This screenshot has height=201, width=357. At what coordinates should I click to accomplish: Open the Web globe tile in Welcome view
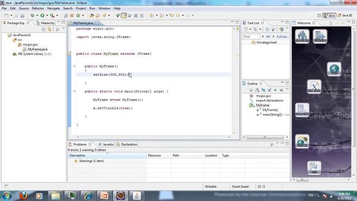click(334, 69)
